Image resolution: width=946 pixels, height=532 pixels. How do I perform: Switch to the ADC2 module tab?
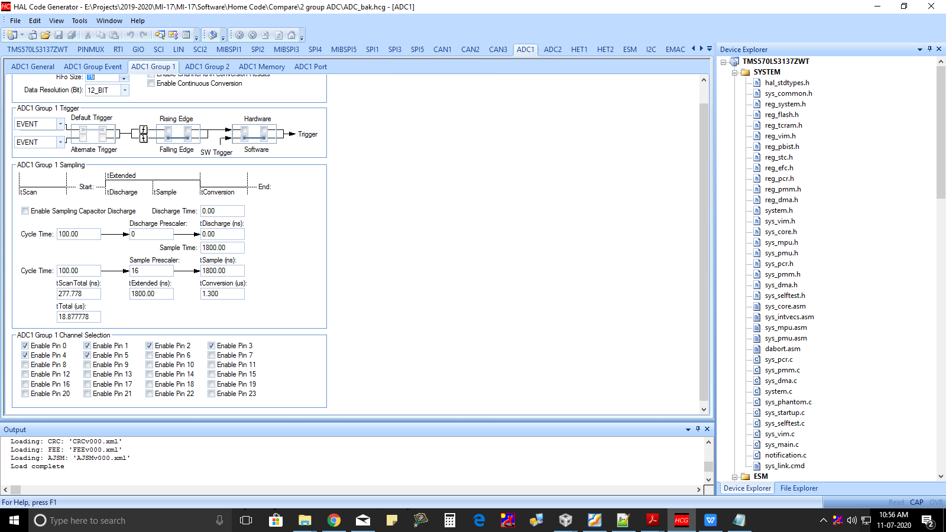coord(553,50)
